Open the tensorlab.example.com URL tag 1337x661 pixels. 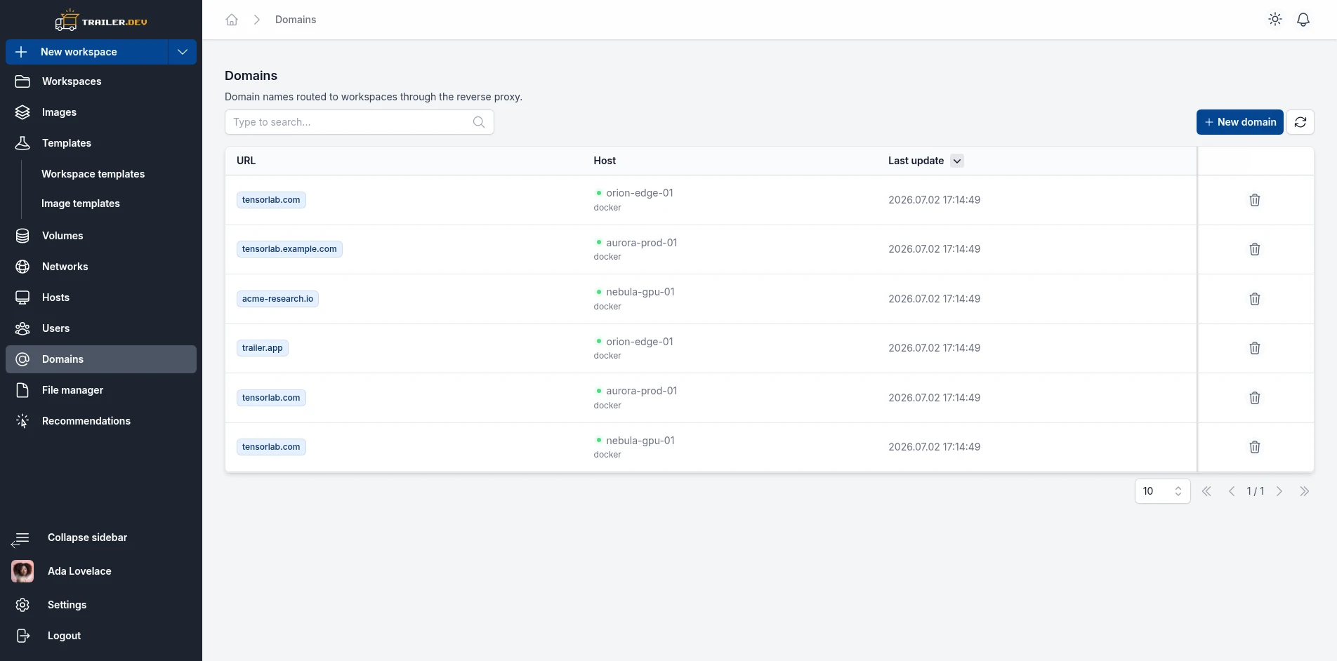click(x=289, y=249)
